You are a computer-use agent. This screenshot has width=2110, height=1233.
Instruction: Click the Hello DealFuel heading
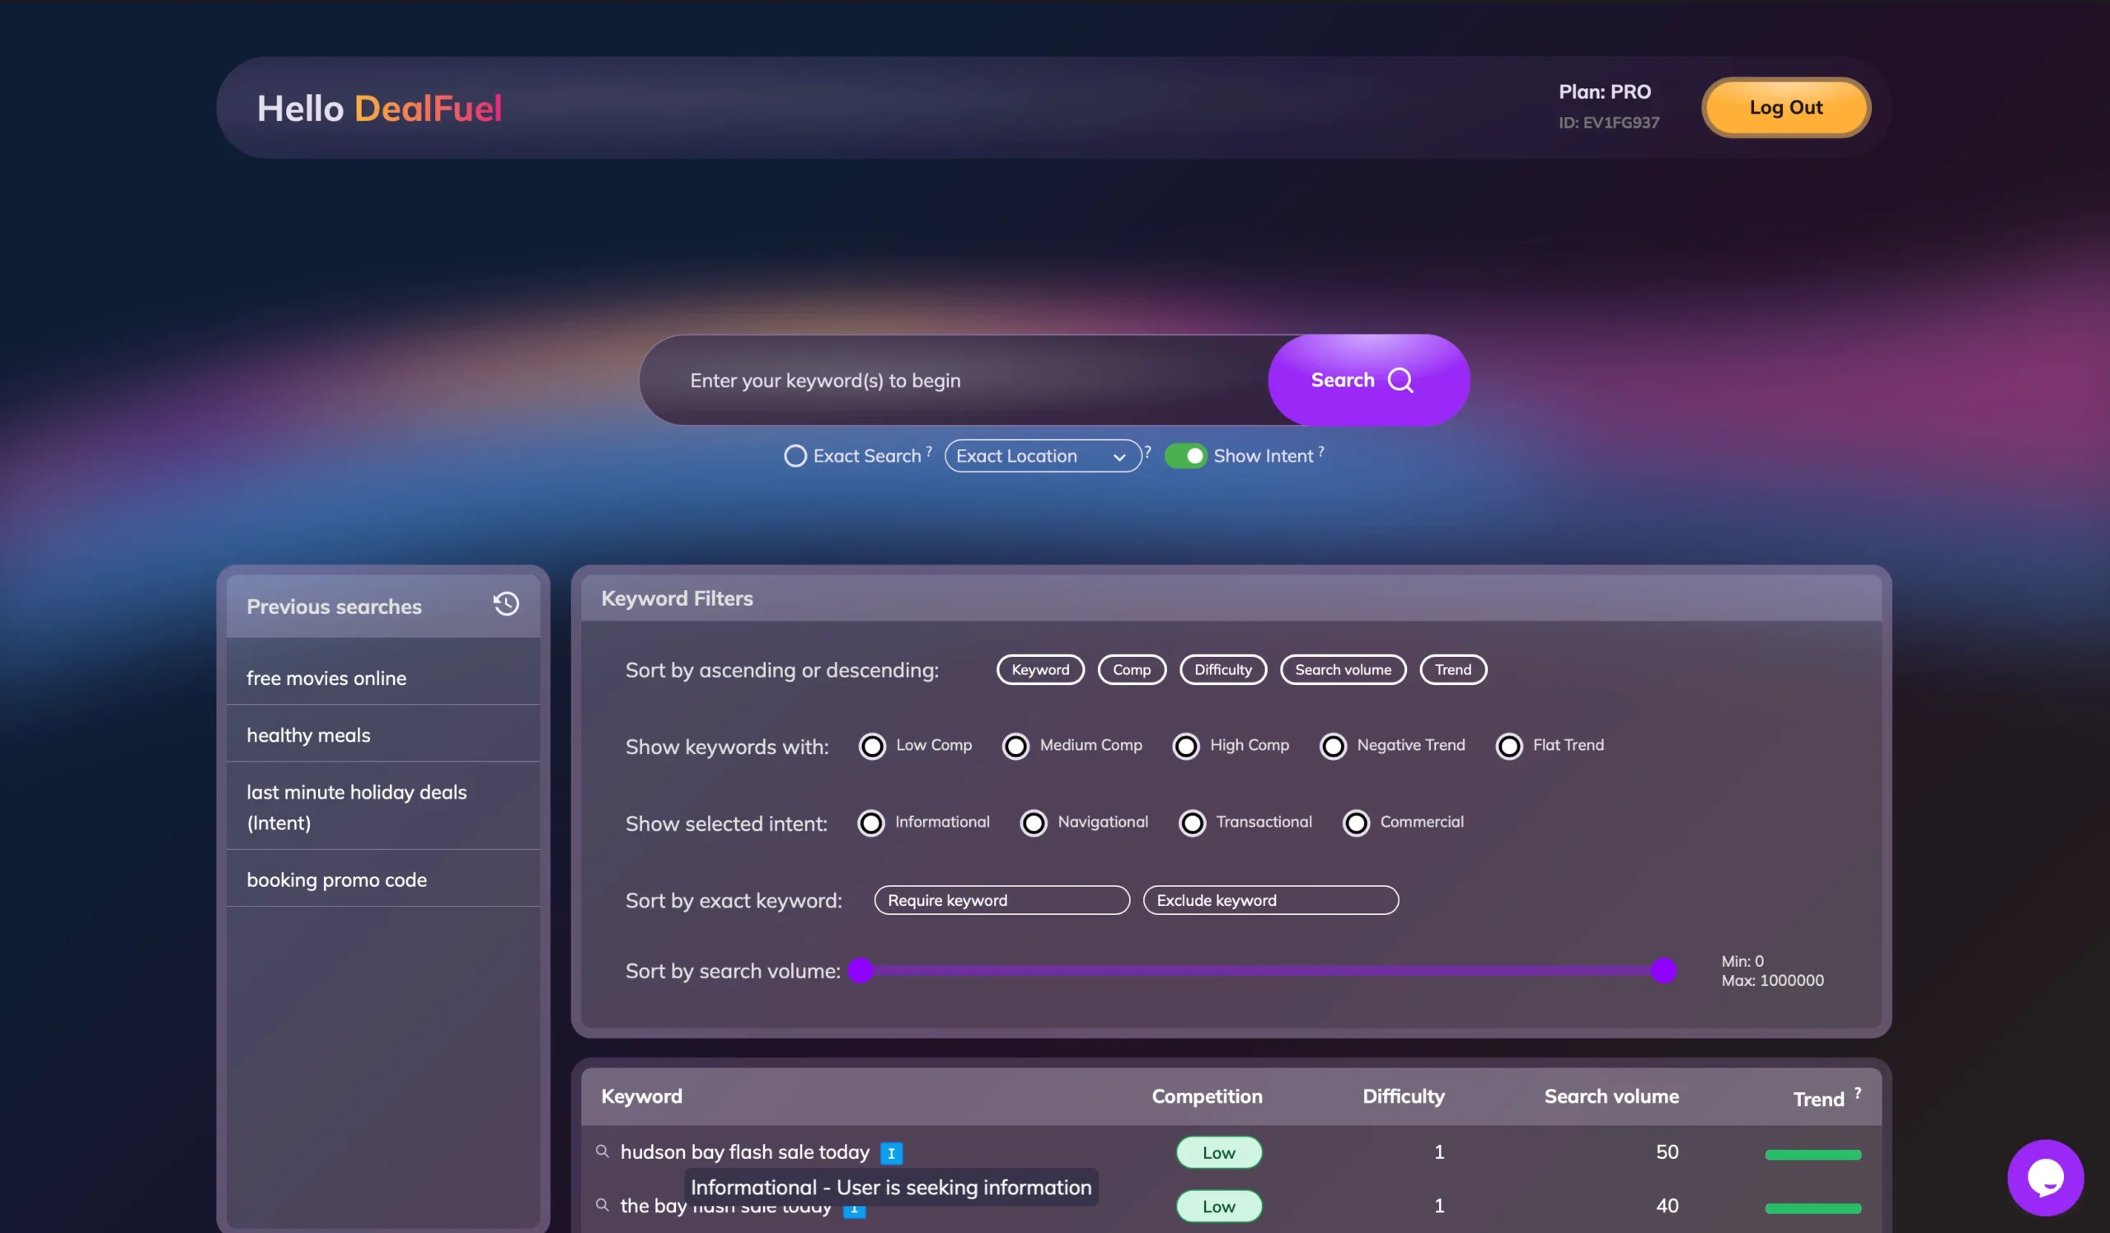pyautogui.click(x=379, y=108)
